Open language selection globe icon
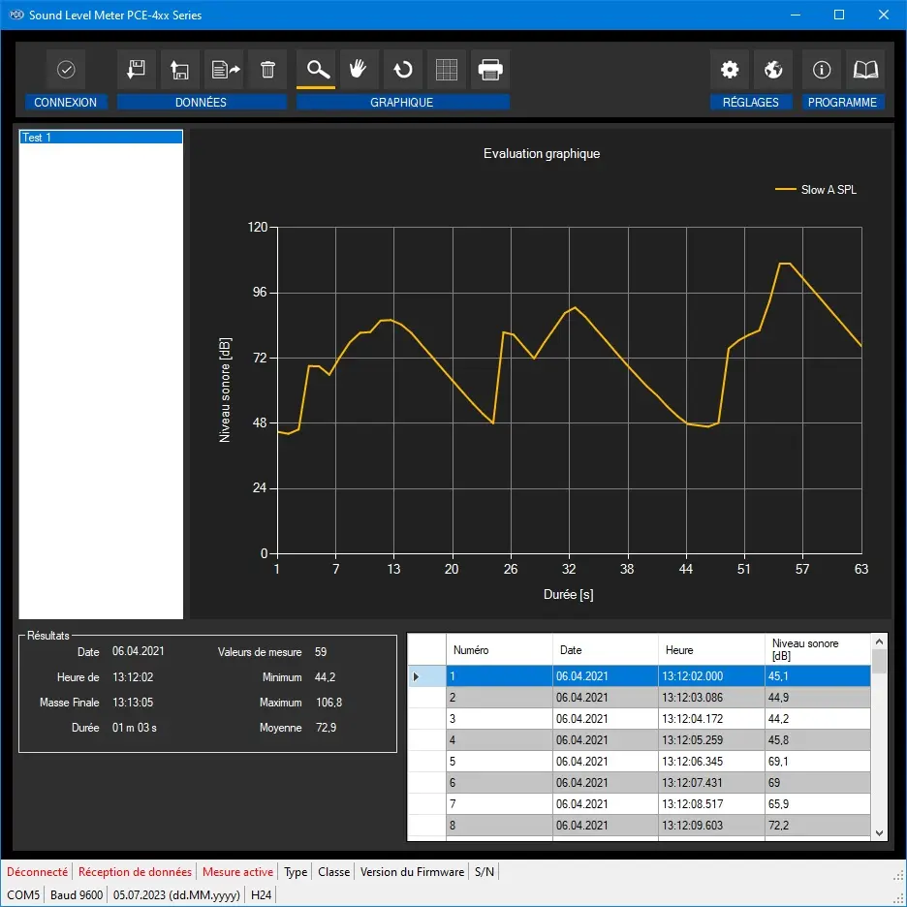The width and height of the screenshot is (907, 907). 773,70
